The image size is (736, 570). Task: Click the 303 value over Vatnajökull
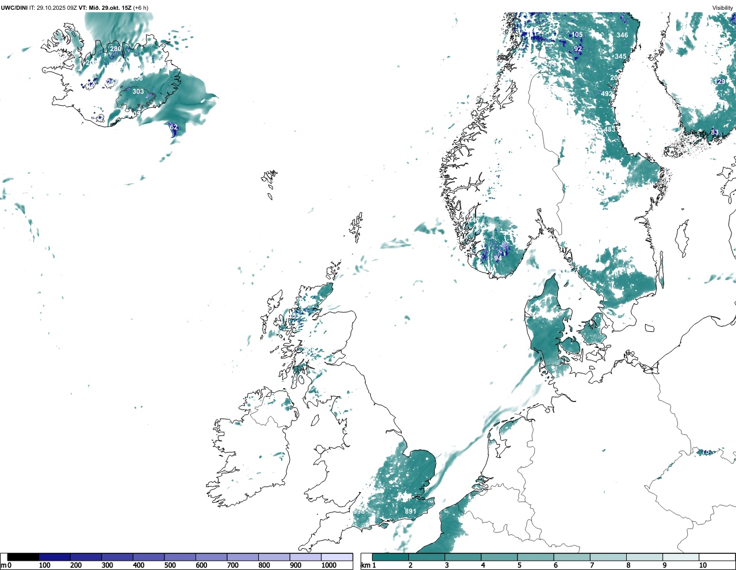(138, 91)
